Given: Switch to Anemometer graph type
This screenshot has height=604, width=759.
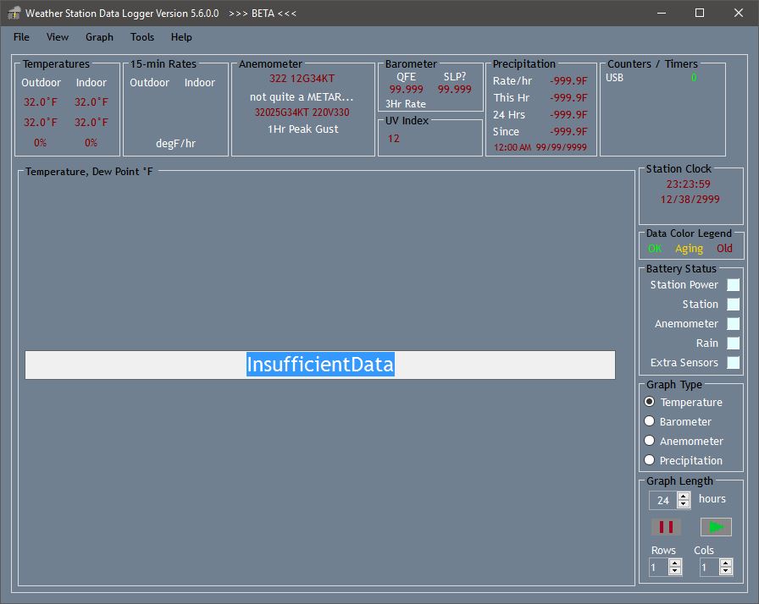Looking at the screenshot, I should point(650,441).
